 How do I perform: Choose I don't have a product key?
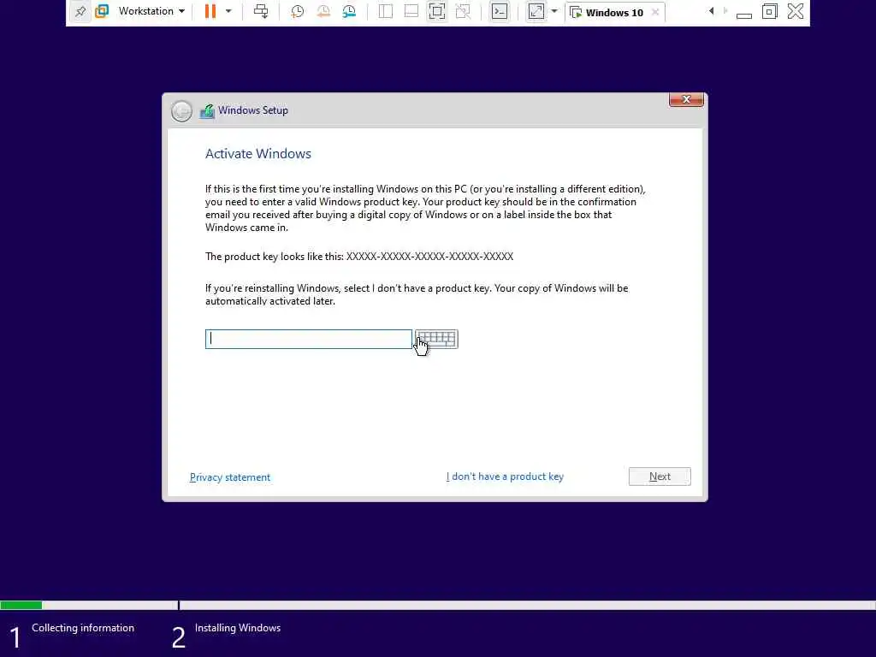[x=505, y=476]
